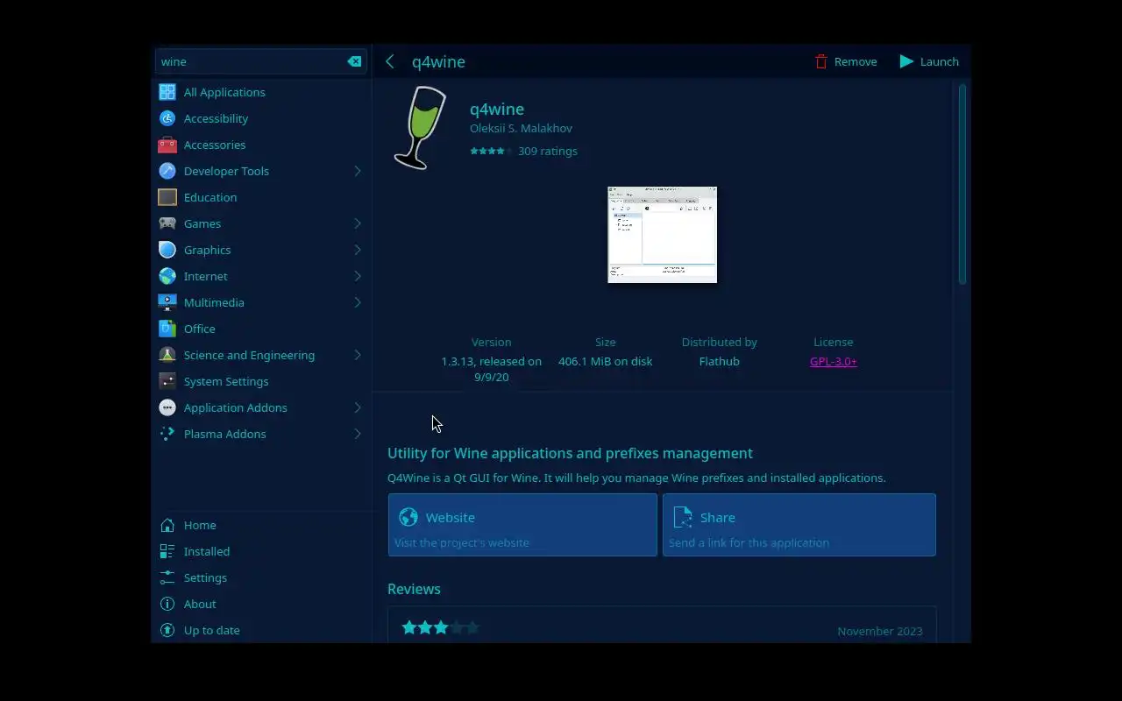Viewport: 1122px width, 701px height.
Task: Click the Education category icon
Action: pyautogui.click(x=167, y=197)
